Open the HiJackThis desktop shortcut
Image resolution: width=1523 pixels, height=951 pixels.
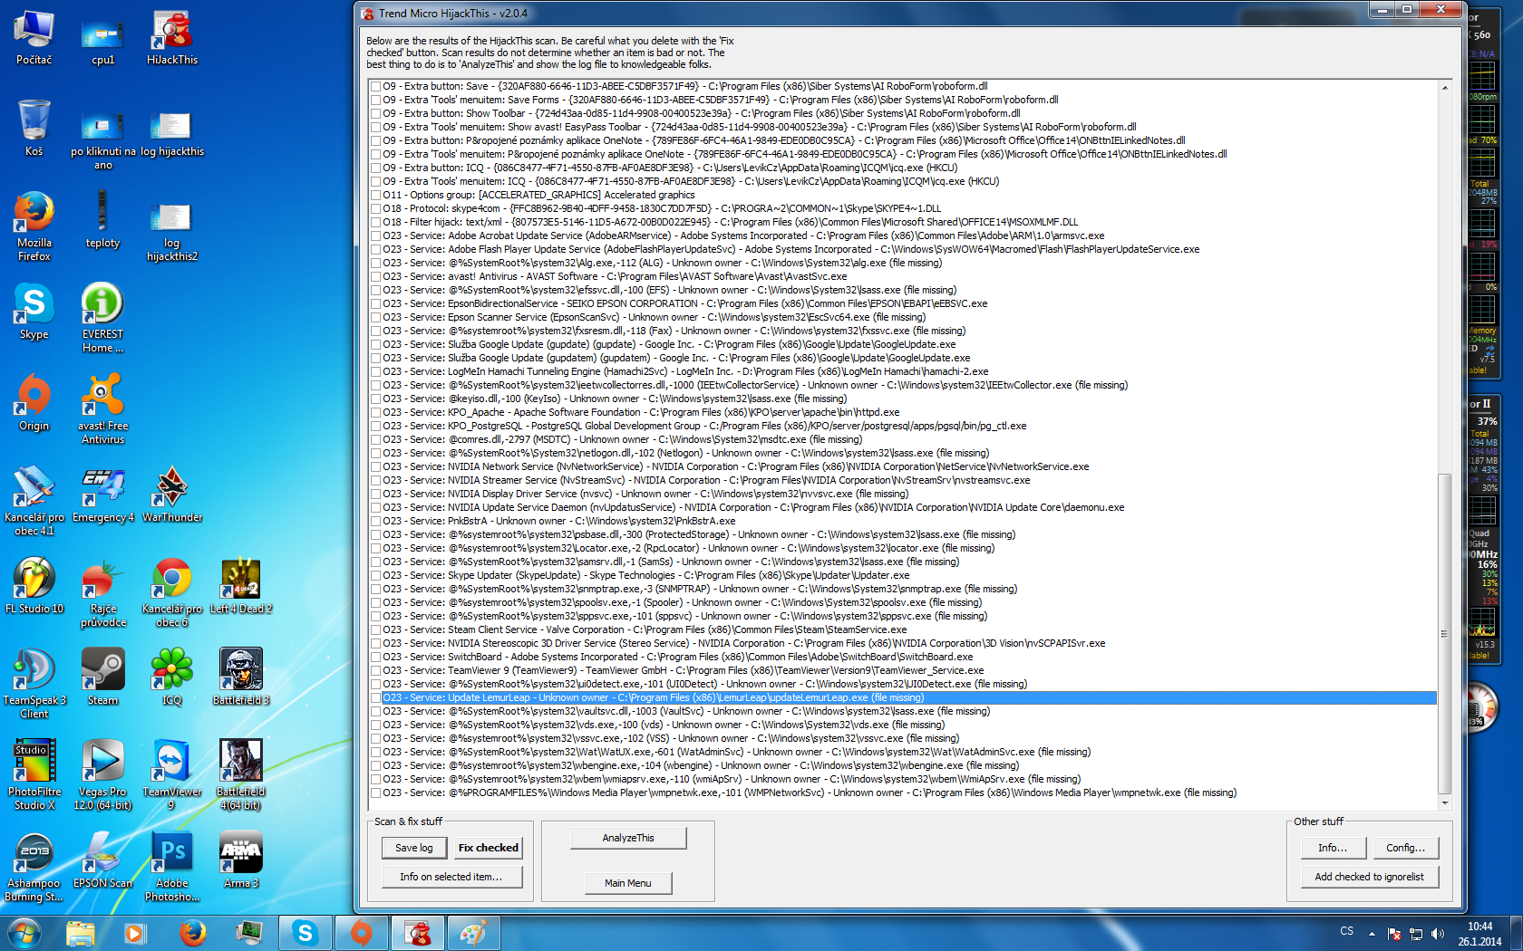pos(171,37)
